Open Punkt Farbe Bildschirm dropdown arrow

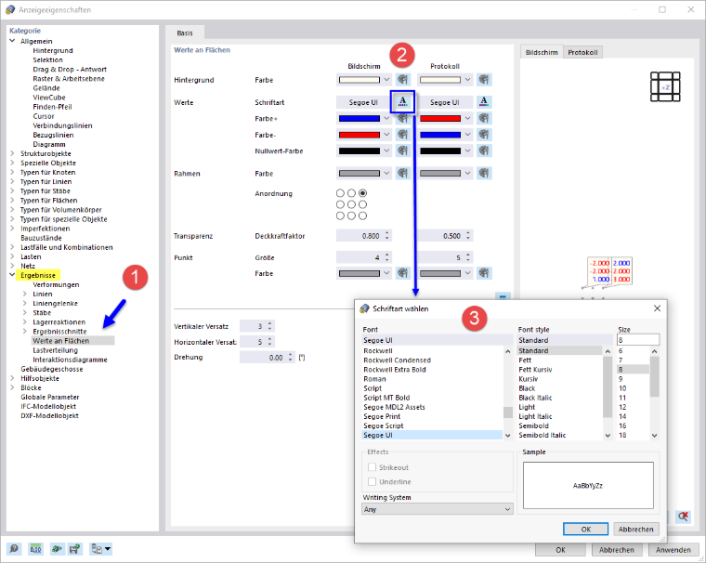(x=386, y=273)
